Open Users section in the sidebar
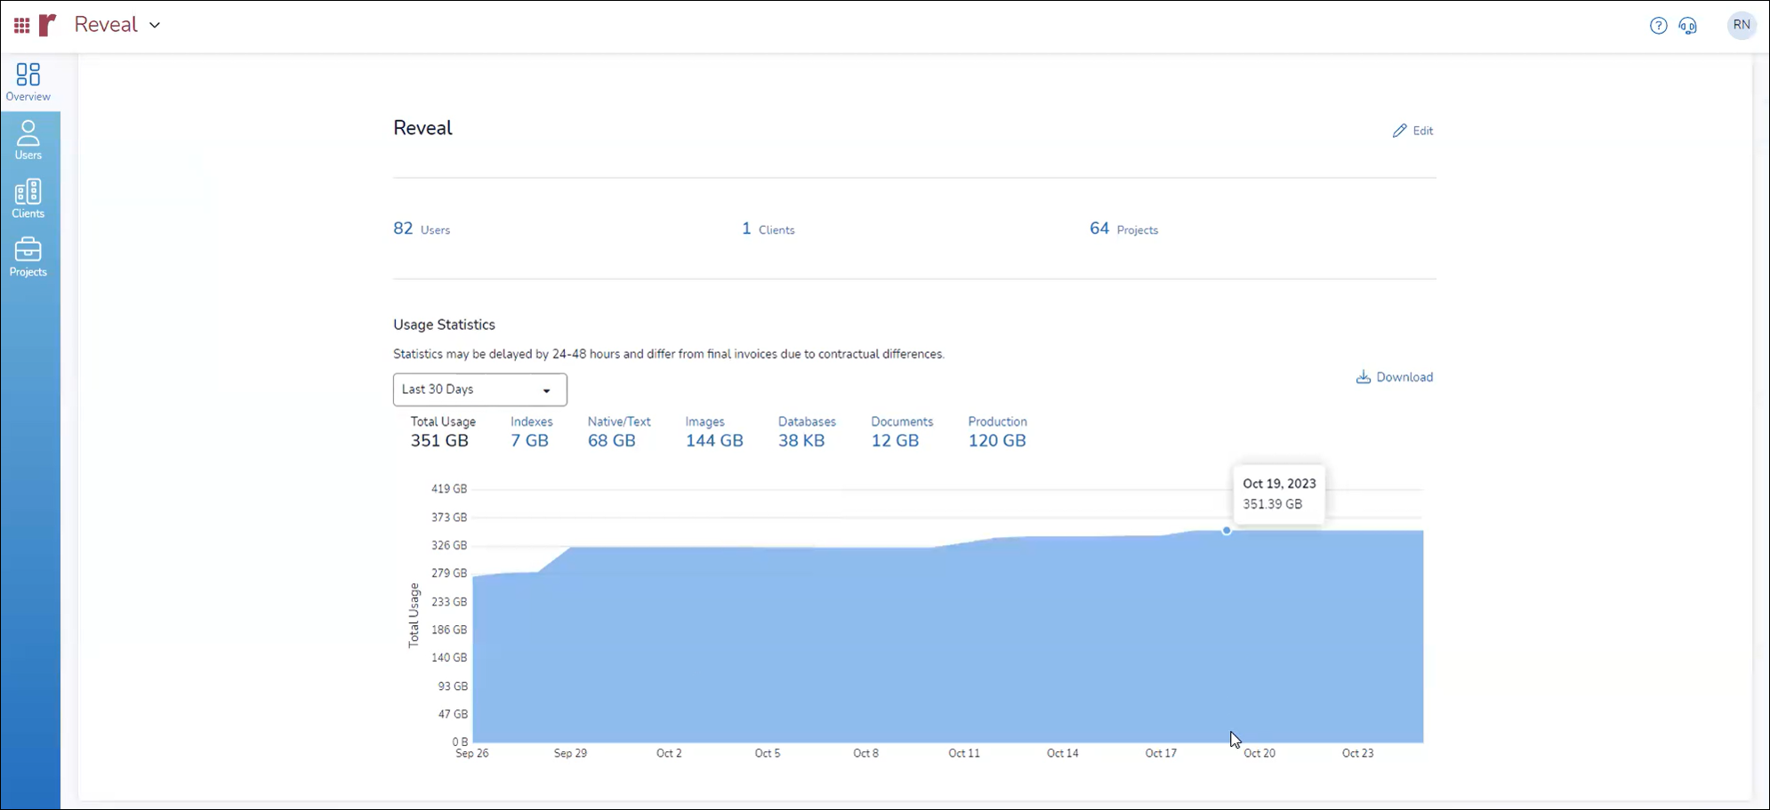Viewport: 1770px width, 810px height. point(28,140)
